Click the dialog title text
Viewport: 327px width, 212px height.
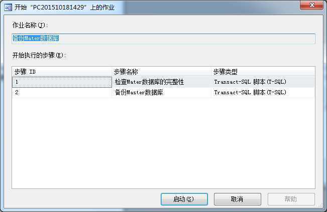(64, 8)
